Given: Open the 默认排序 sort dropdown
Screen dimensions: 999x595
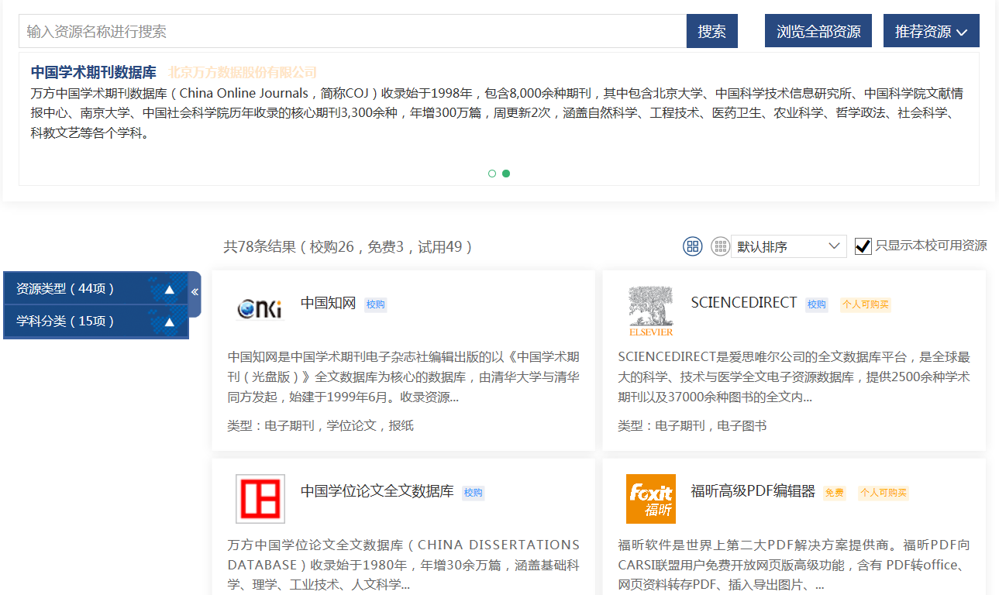Looking at the screenshot, I should 788,246.
